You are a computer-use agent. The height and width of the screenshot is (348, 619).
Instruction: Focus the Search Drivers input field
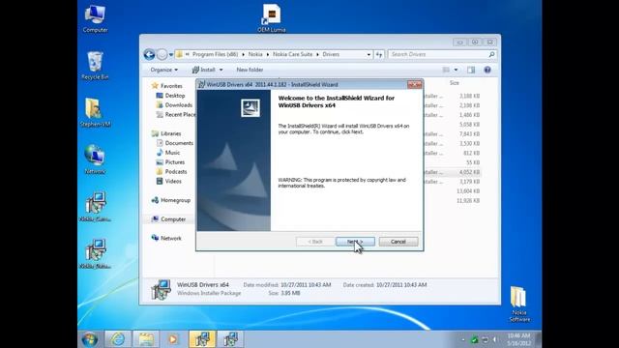coord(437,54)
